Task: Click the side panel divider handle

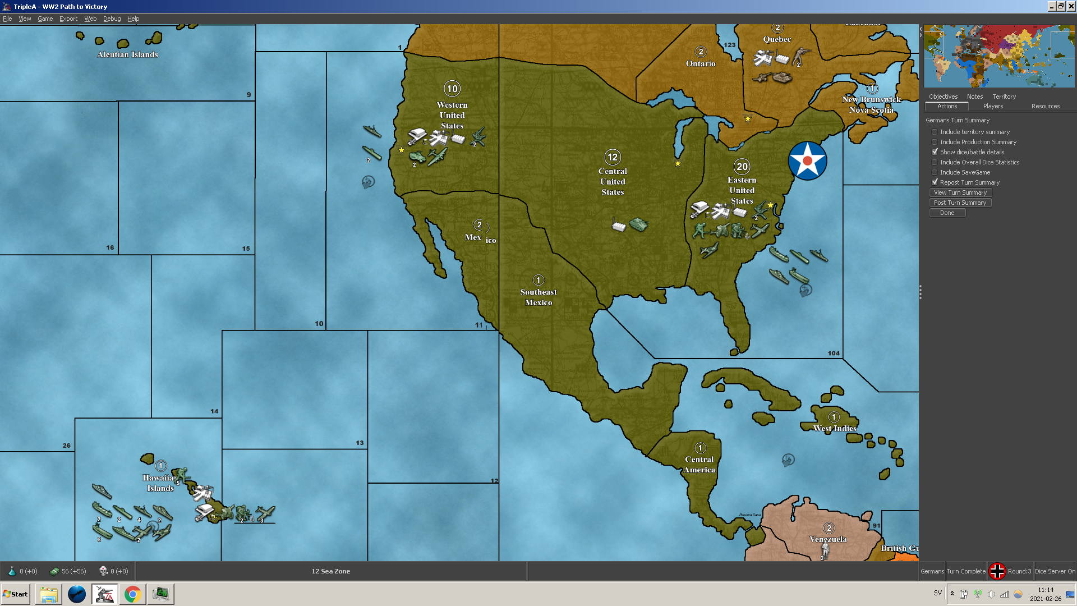Action: pyautogui.click(x=920, y=292)
